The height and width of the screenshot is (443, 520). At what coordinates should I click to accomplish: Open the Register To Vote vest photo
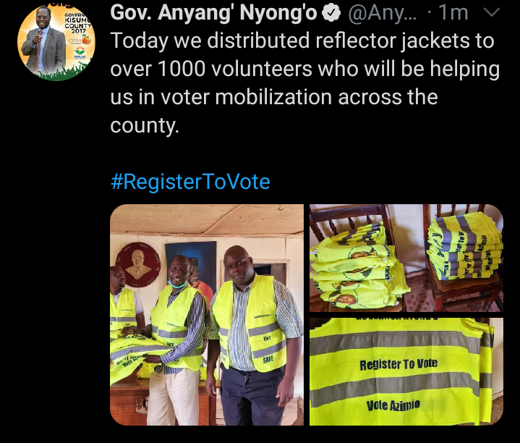[x=406, y=371]
